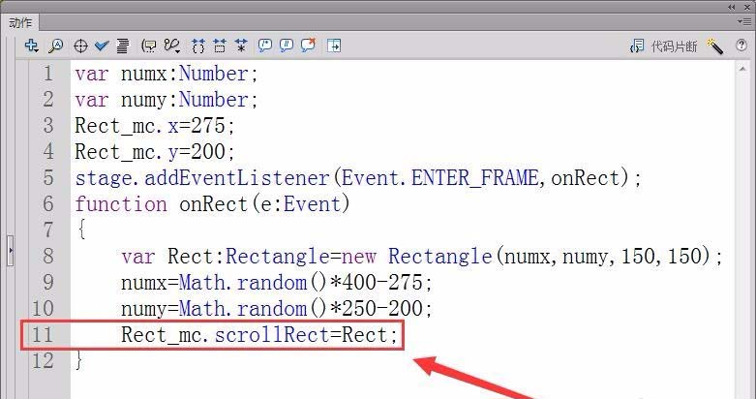Click the closing brace on line 12
The width and height of the screenshot is (756, 399).
point(79,360)
